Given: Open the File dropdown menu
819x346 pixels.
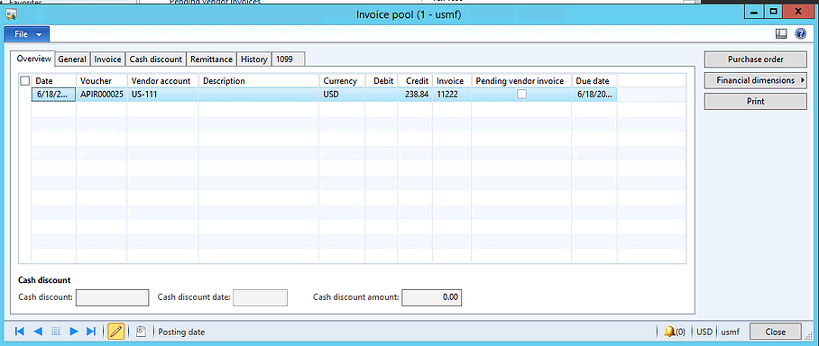Looking at the screenshot, I should 27,34.
